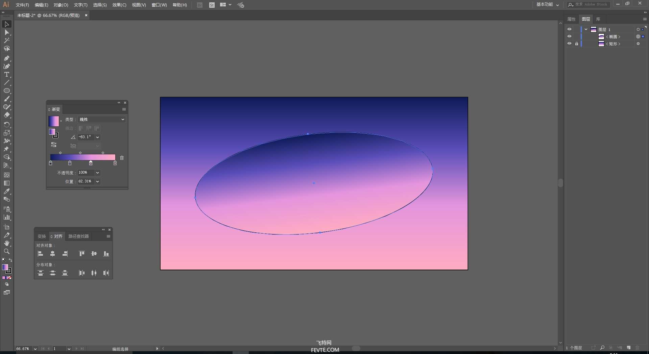Unlock the 矩形 layer lock icon
The height and width of the screenshot is (354, 649).
(x=577, y=44)
